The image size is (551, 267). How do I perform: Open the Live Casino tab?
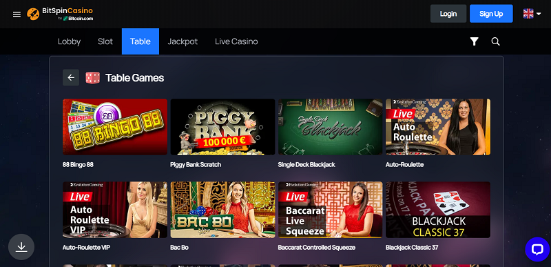pos(236,41)
